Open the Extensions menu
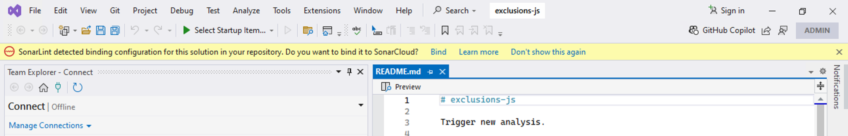 click(x=322, y=11)
